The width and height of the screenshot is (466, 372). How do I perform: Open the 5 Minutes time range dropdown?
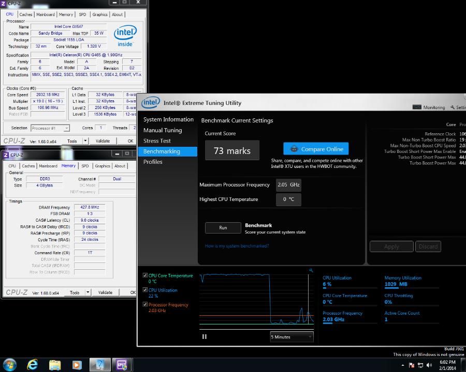[x=292, y=337]
